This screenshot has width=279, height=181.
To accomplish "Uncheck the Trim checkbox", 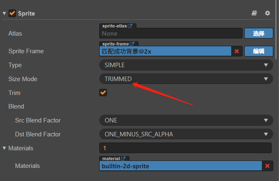I will (103, 93).
